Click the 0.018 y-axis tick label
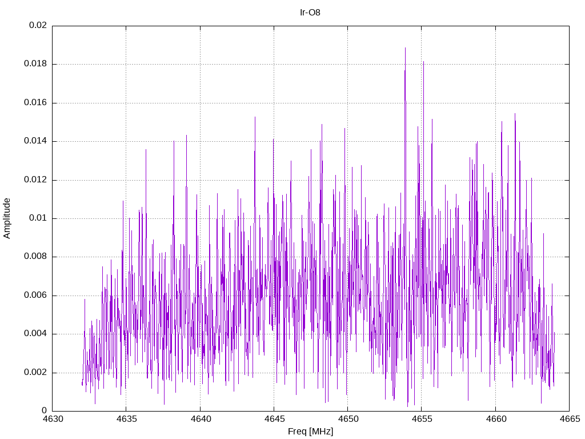This screenshot has height=439, width=585. click(x=35, y=63)
